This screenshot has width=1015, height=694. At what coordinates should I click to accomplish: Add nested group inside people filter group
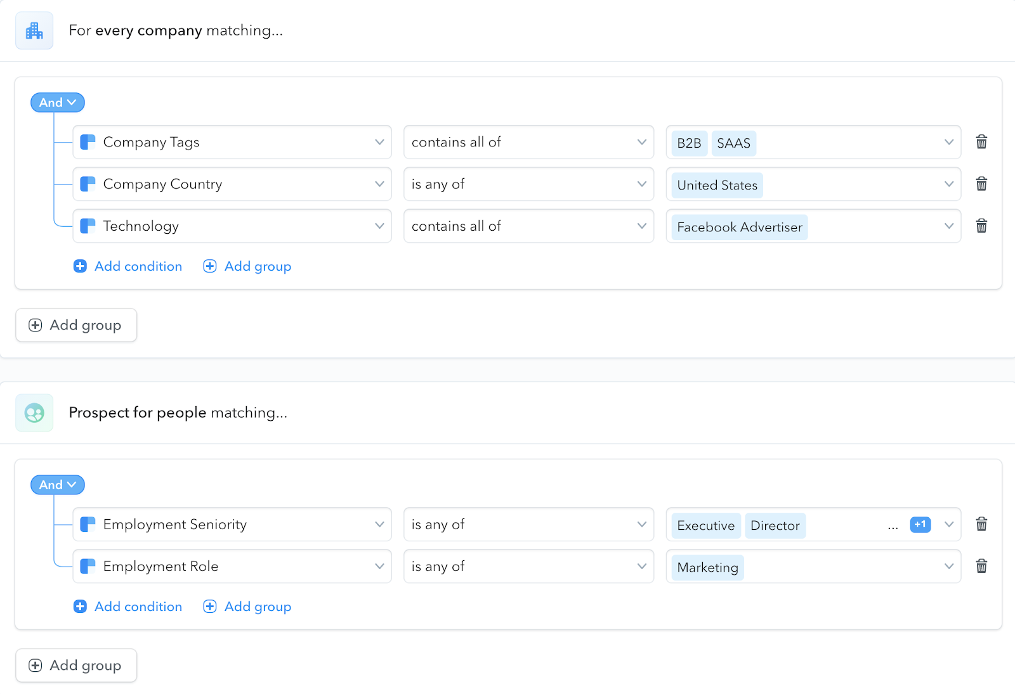(247, 607)
